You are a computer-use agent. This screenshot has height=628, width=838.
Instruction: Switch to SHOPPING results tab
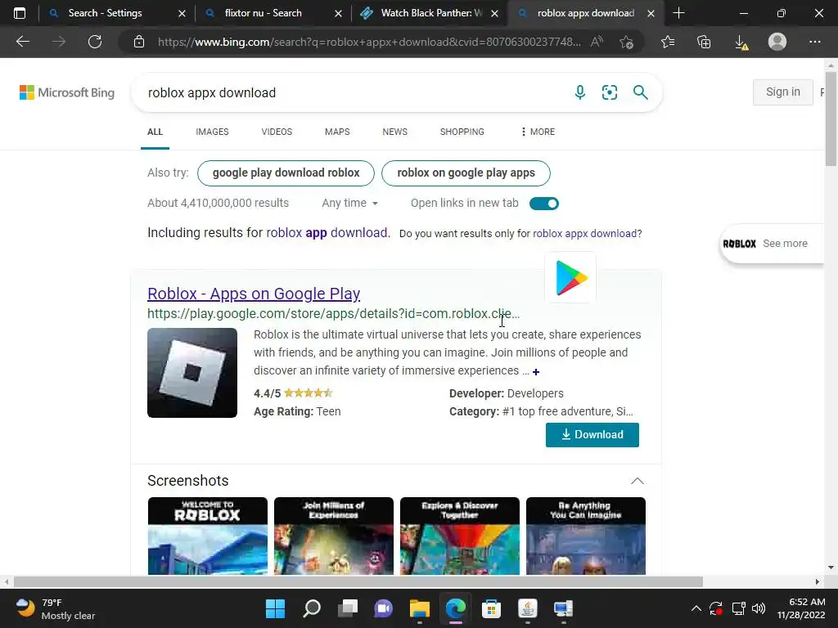pyautogui.click(x=462, y=132)
